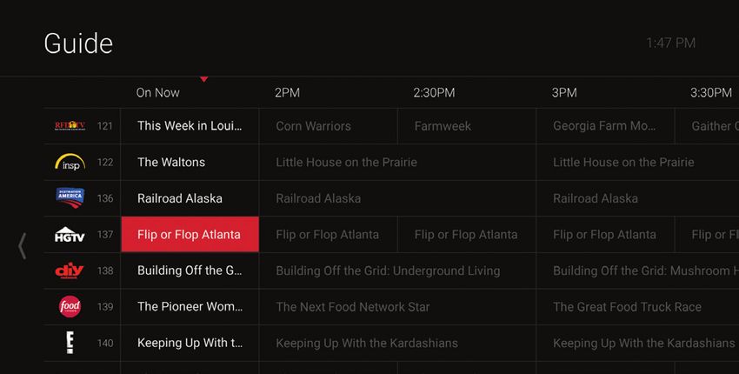
Task: Select the INSP channel logo
Action: [x=70, y=163]
